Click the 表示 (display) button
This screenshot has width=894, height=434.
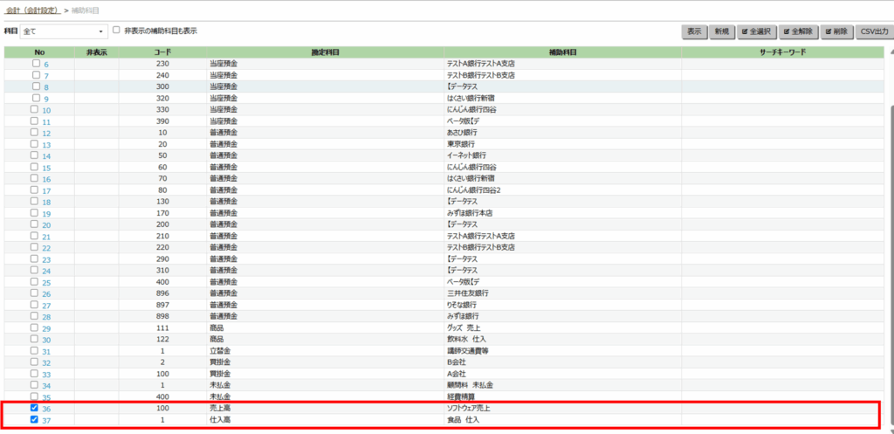click(694, 31)
